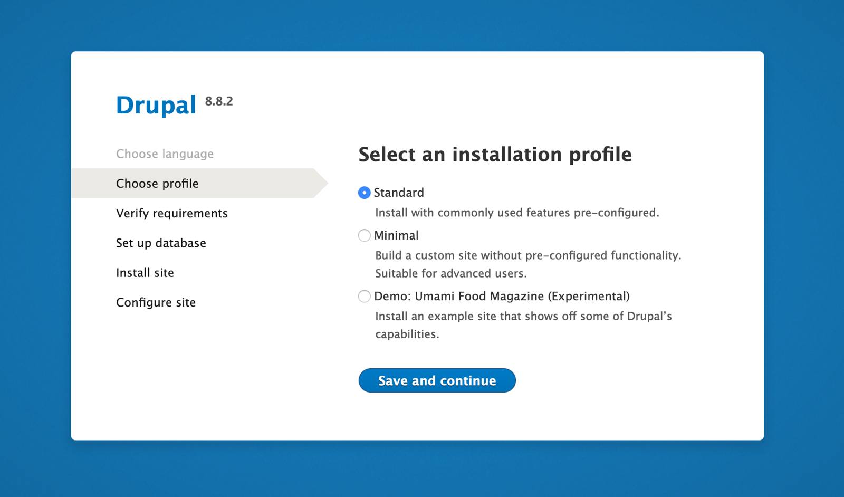Open the Choose language step
This screenshot has height=497, width=844.
pyautogui.click(x=165, y=154)
